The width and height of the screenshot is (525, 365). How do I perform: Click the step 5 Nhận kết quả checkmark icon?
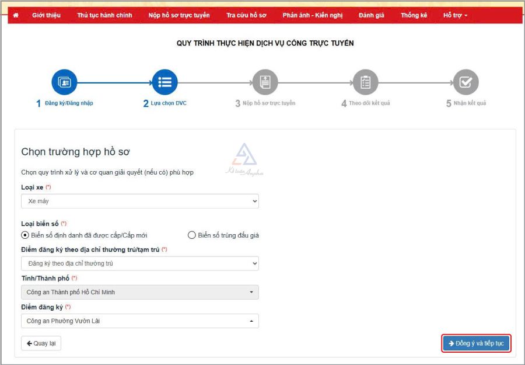coord(466,82)
